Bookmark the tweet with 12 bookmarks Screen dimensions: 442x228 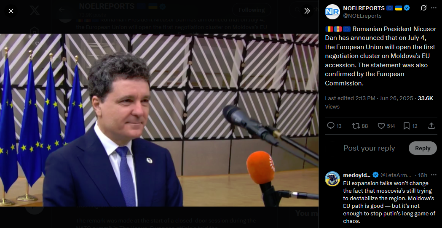410,126
